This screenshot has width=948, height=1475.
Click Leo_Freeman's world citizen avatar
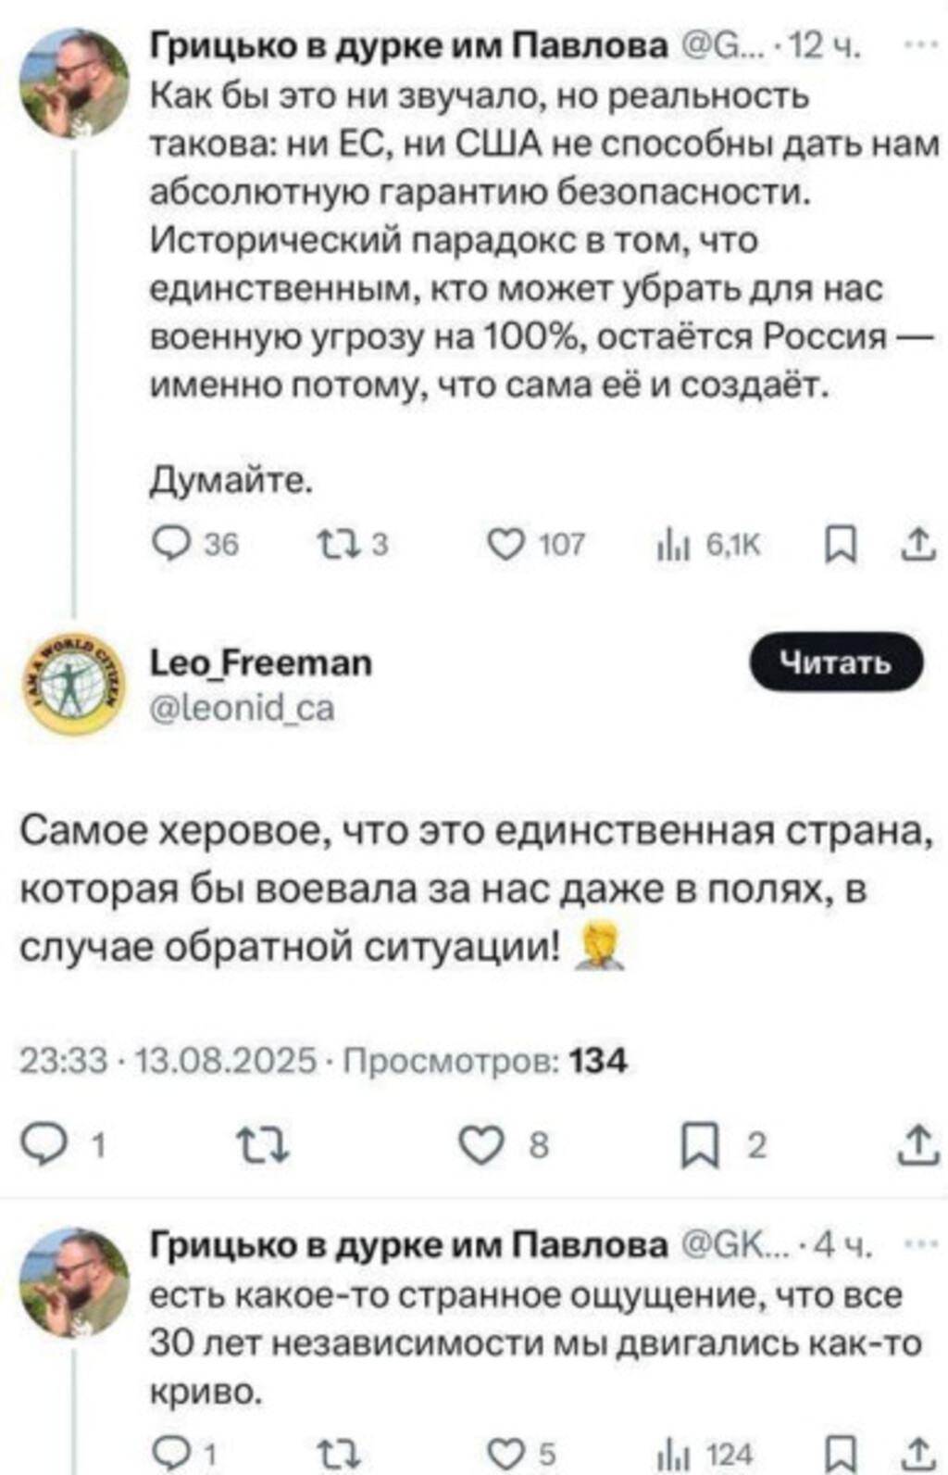coord(70,686)
